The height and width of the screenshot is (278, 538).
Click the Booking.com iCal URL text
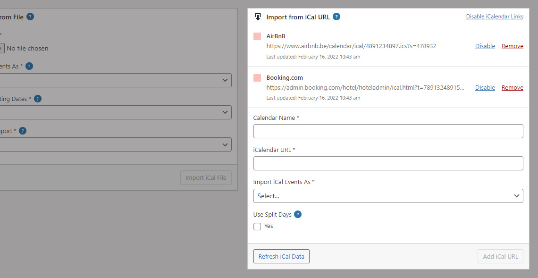(365, 87)
